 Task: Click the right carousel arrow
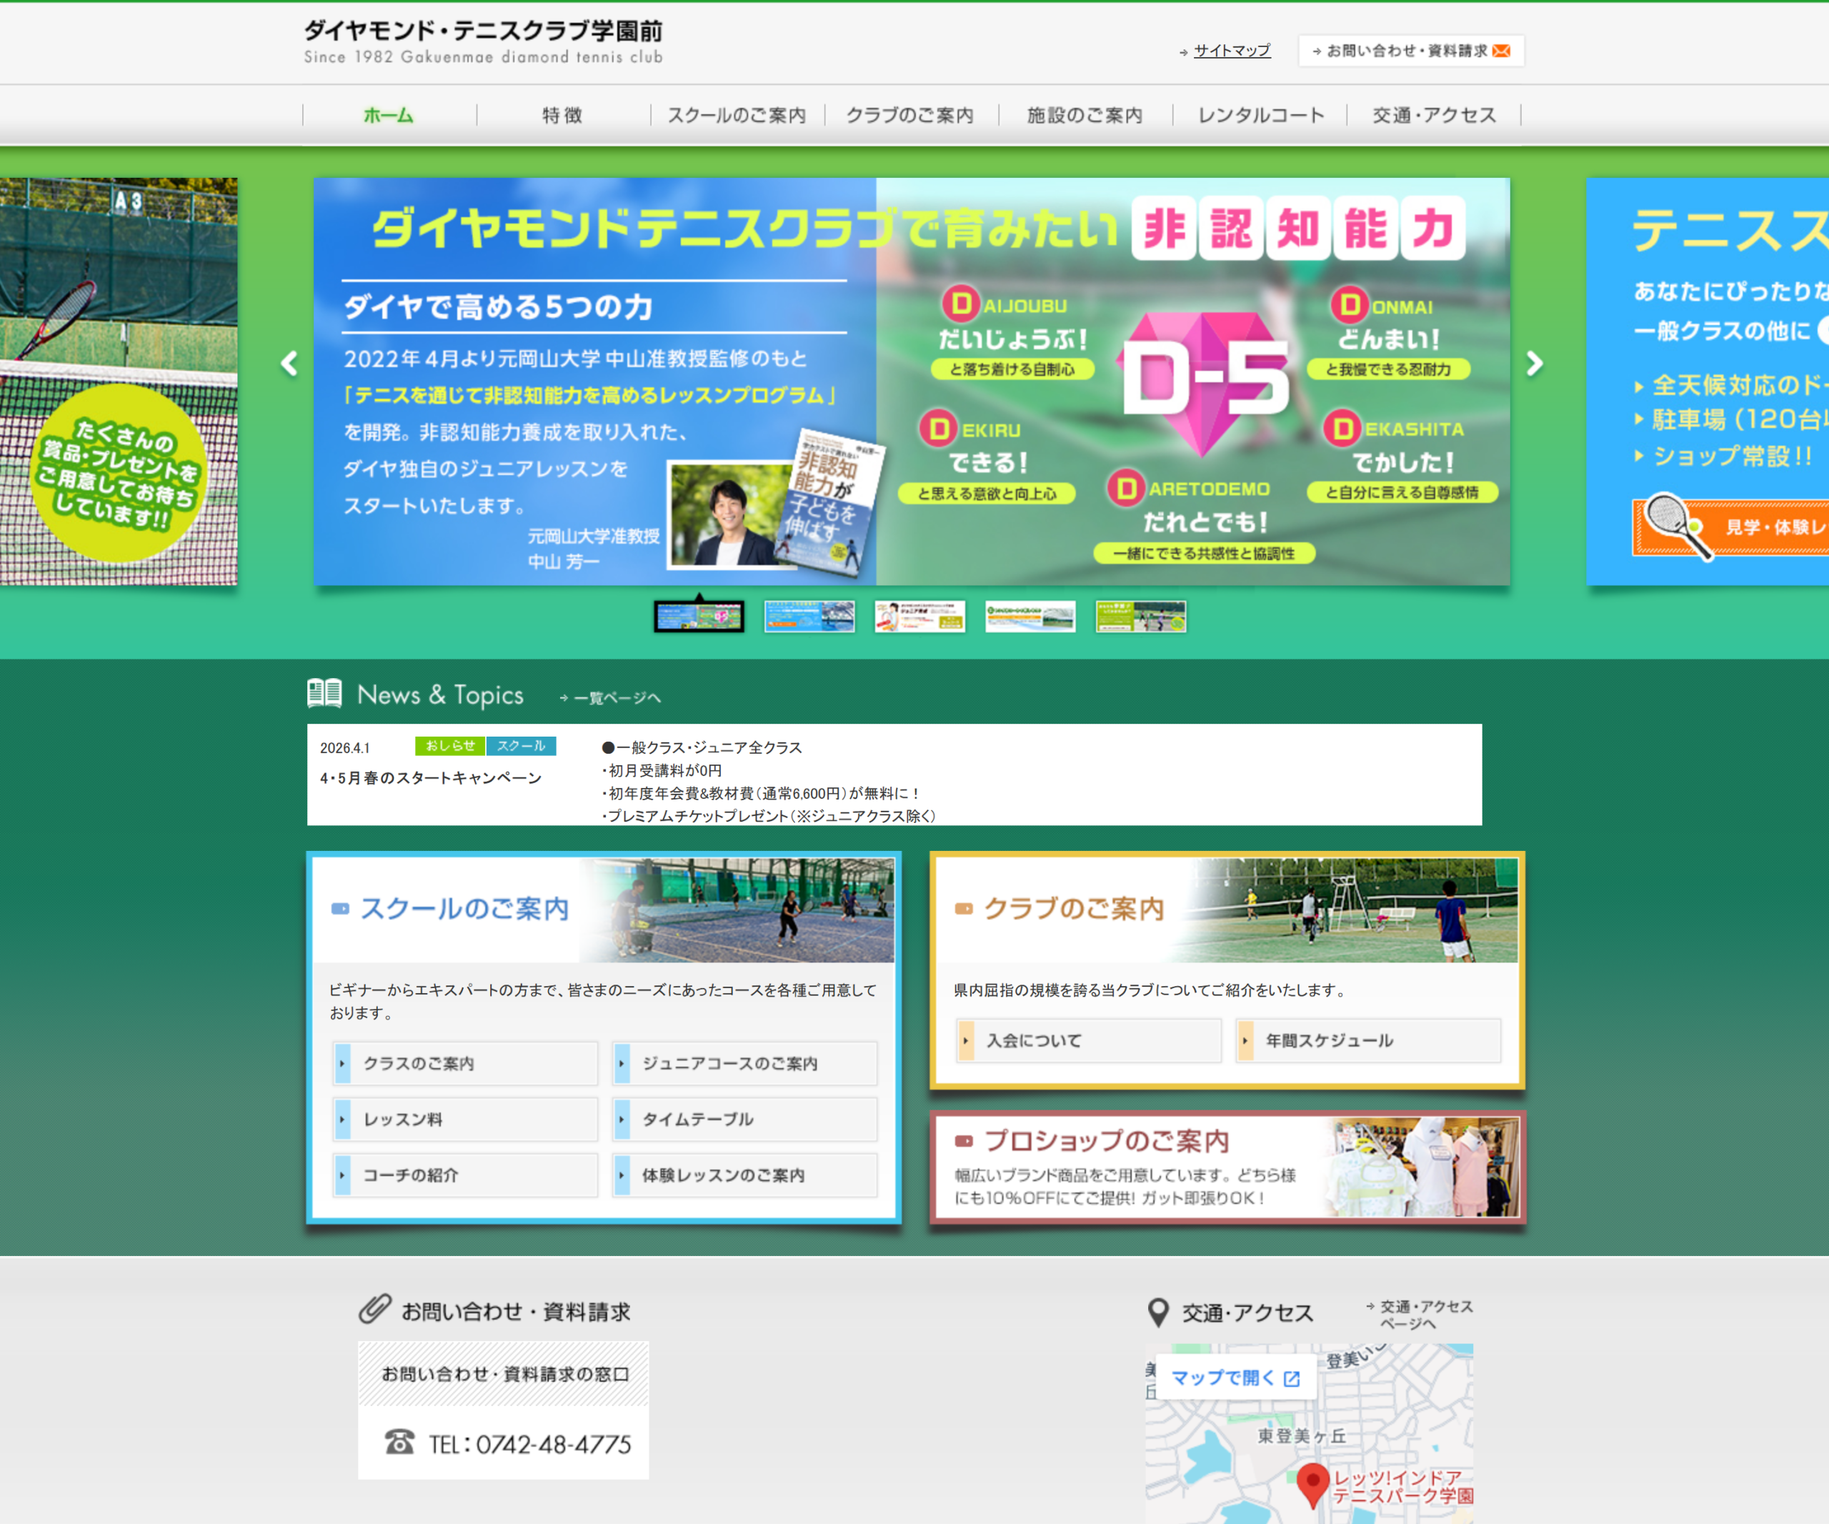[1535, 363]
